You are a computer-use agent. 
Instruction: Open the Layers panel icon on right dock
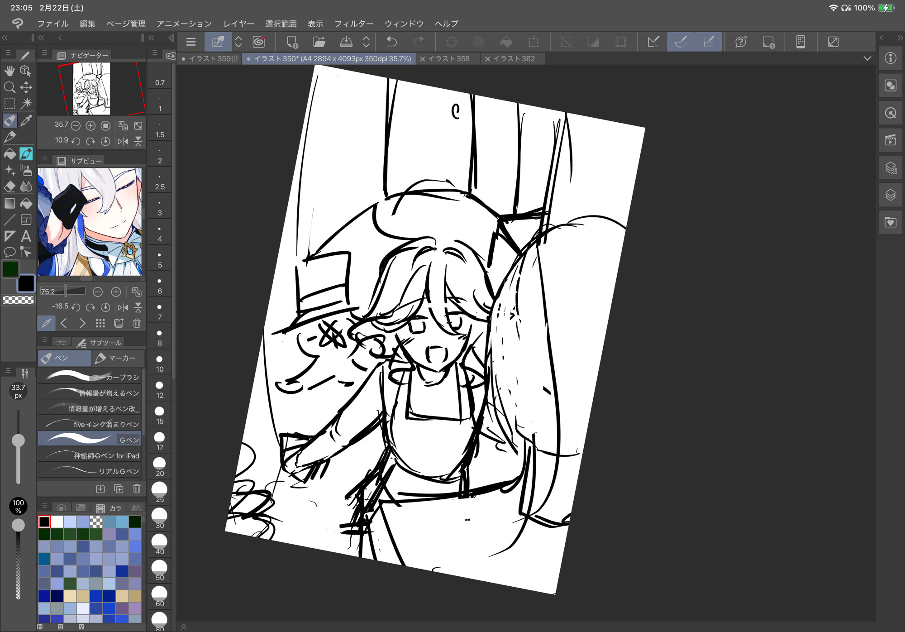coord(891,195)
